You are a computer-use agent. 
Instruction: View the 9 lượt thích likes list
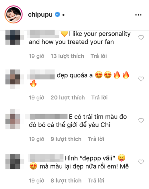(x=66, y=139)
